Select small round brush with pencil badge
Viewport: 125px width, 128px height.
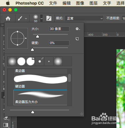(x=40, y=61)
